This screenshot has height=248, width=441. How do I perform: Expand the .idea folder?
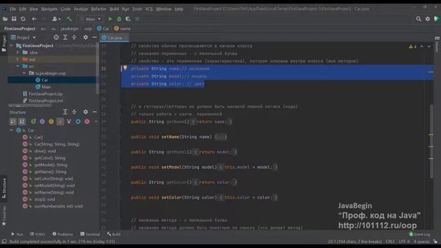pos(18,52)
